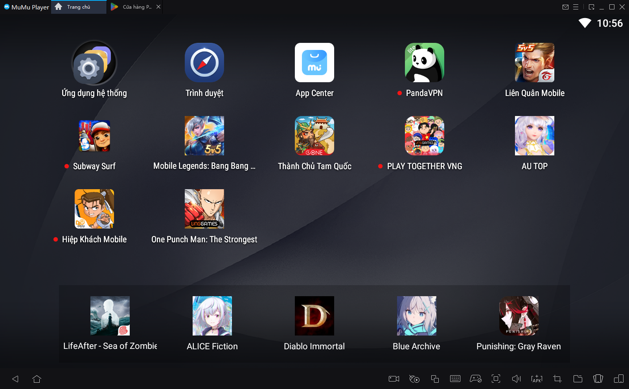629x389 pixels.
Task: Click the install APK icon
Action: click(x=537, y=379)
